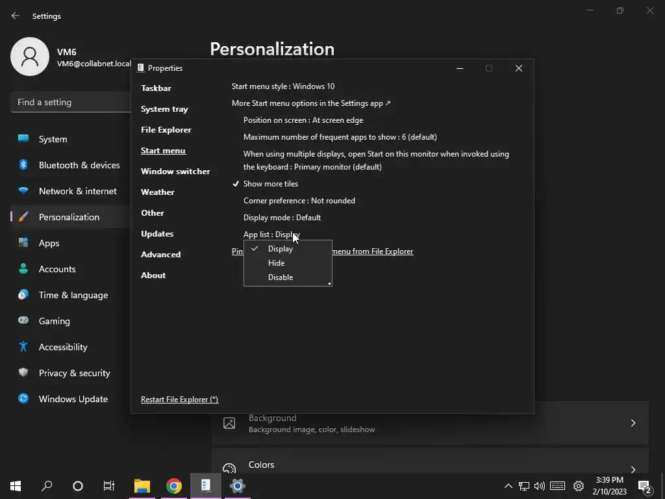Change Position on screen setting
The width and height of the screenshot is (665, 499).
point(303,120)
